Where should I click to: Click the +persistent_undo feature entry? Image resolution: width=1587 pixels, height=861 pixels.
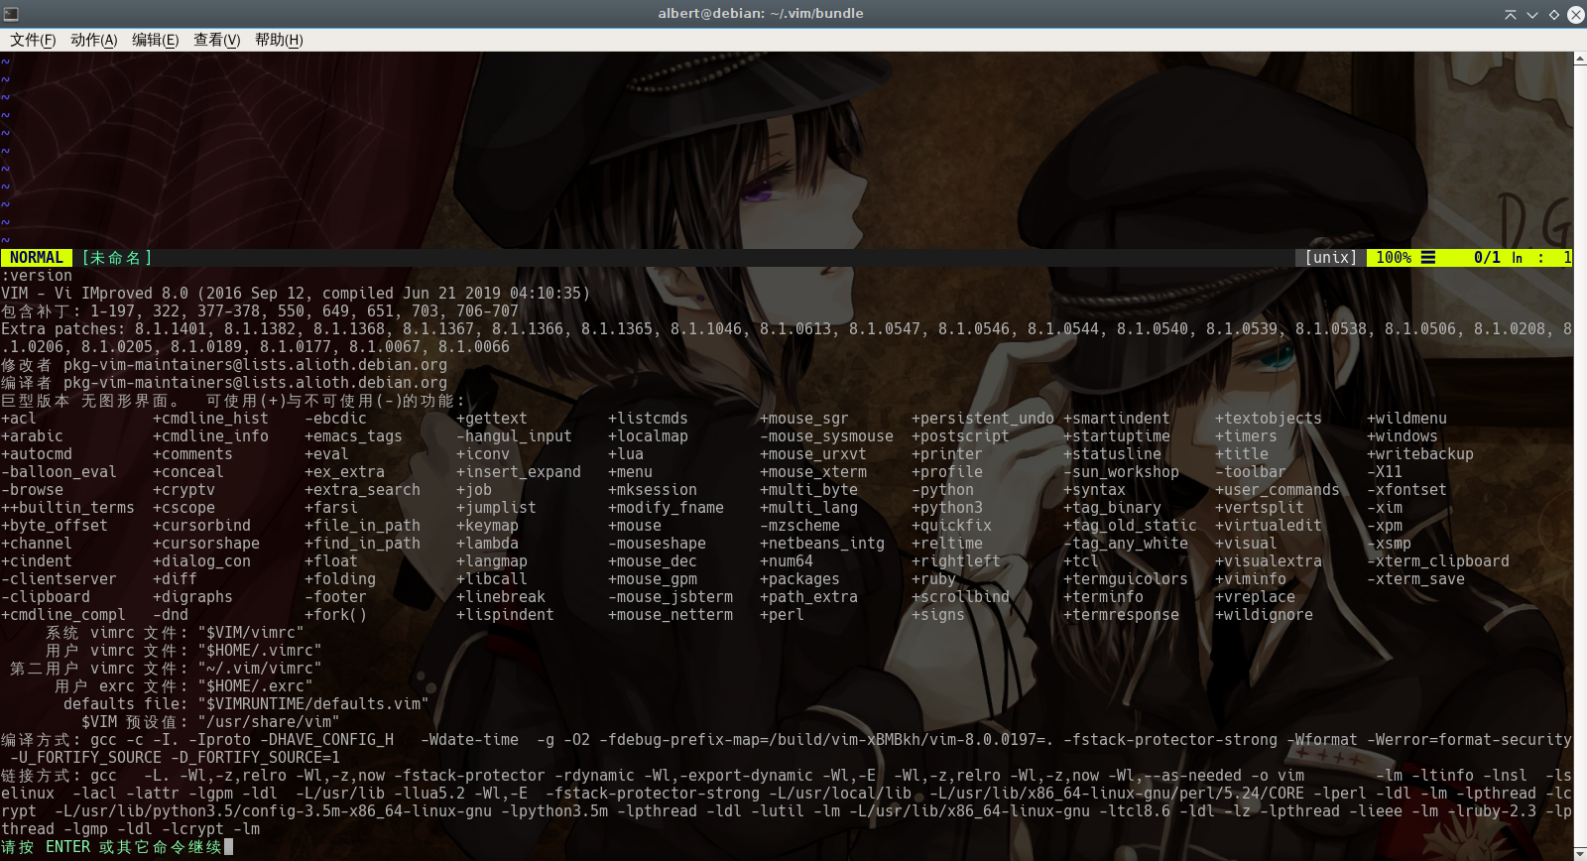click(x=983, y=419)
